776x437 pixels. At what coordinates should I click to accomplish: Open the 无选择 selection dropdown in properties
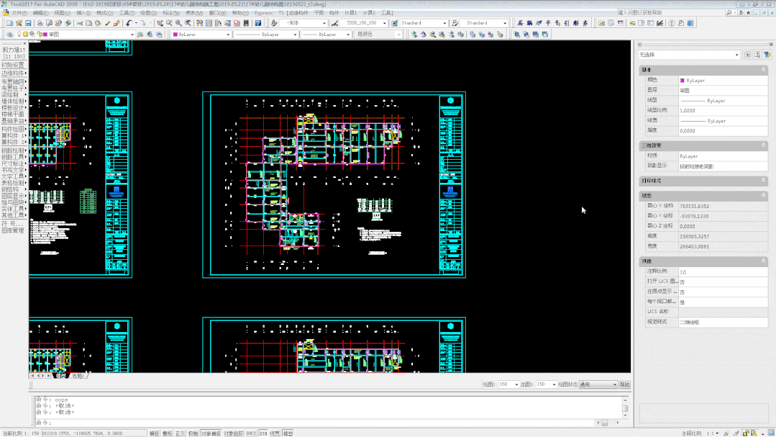point(736,55)
